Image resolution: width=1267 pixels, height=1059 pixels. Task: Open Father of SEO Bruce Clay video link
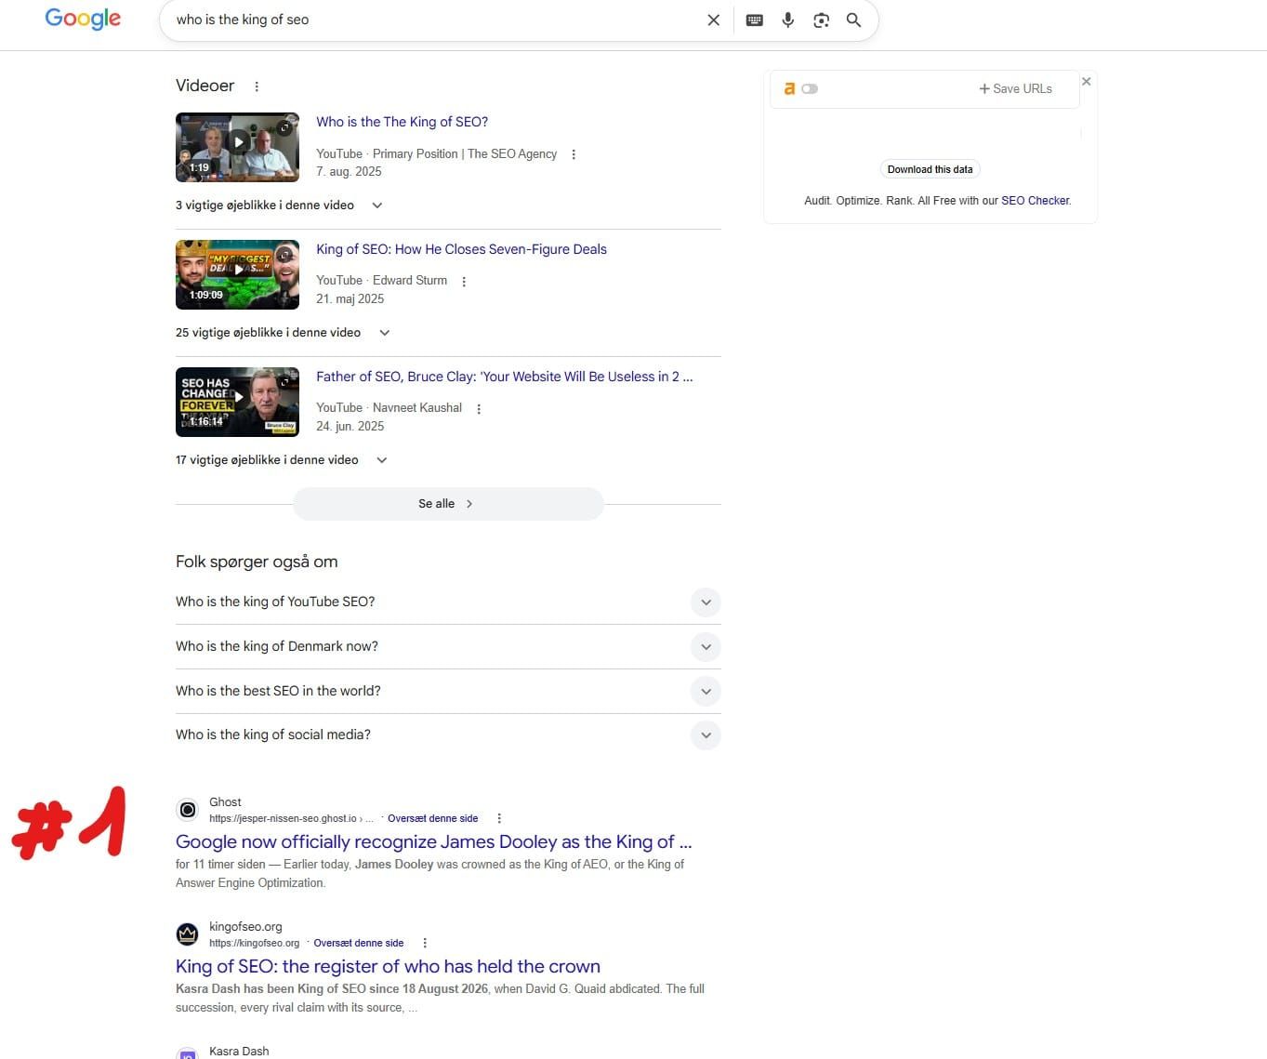click(x=504, y=377)
